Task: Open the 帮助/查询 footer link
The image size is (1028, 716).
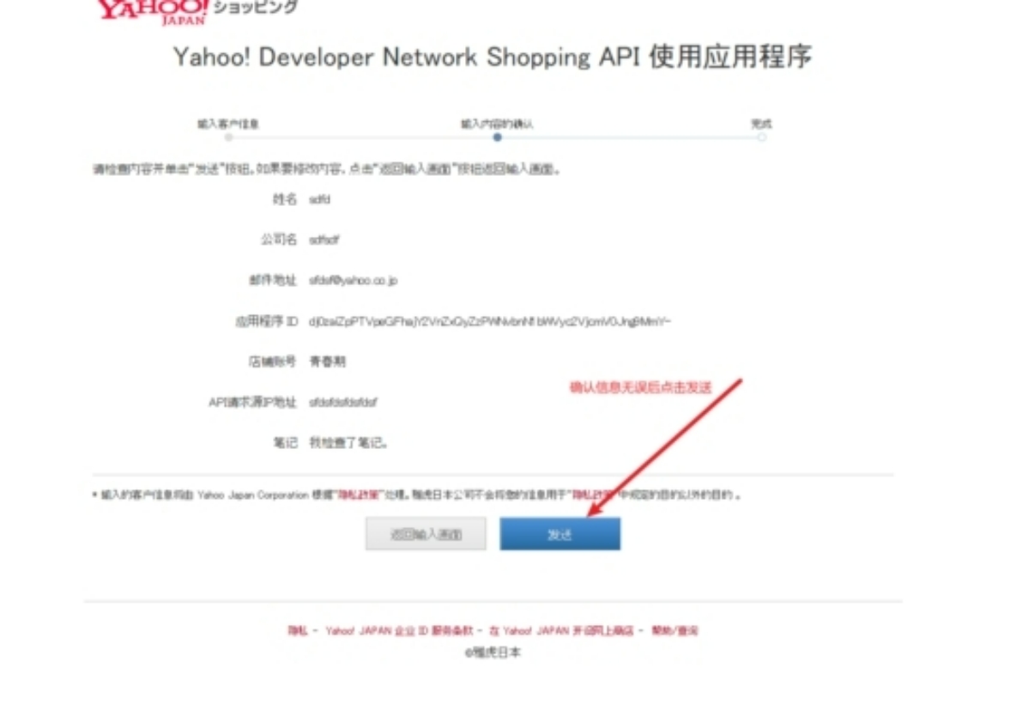Action: pos(674,631)
